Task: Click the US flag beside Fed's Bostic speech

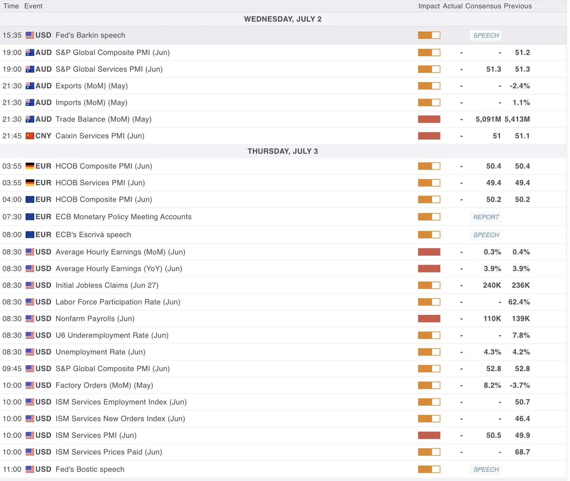Action: tap(30, 470)
